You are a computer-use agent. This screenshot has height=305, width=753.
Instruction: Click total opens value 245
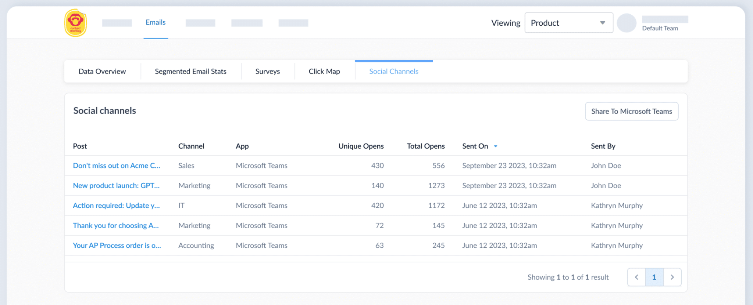[438, 245]
